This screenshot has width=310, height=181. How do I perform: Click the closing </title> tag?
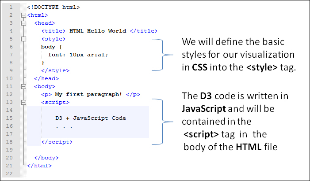click(144, 31)
